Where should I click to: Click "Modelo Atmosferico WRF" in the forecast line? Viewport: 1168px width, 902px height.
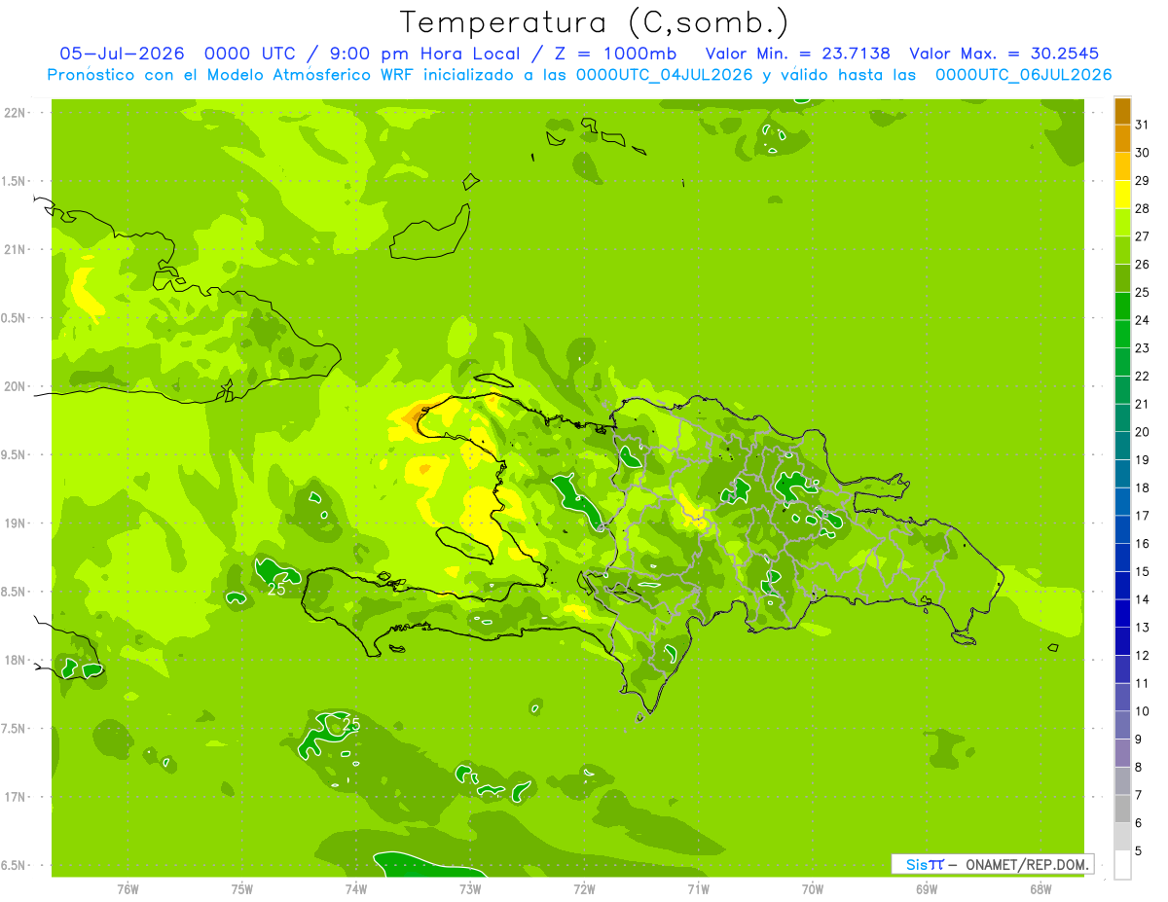(x=312, y=75)
